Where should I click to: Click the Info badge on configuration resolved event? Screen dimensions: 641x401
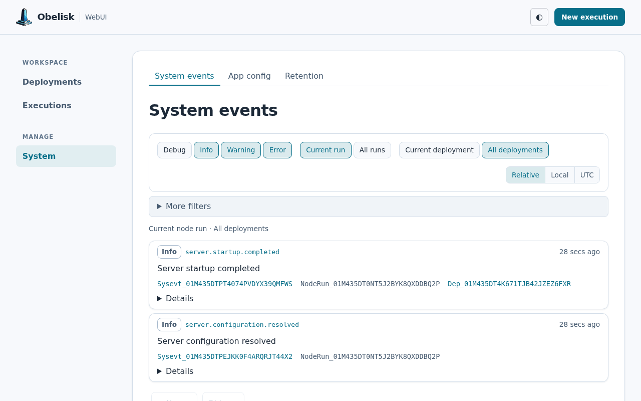point(169,325)
